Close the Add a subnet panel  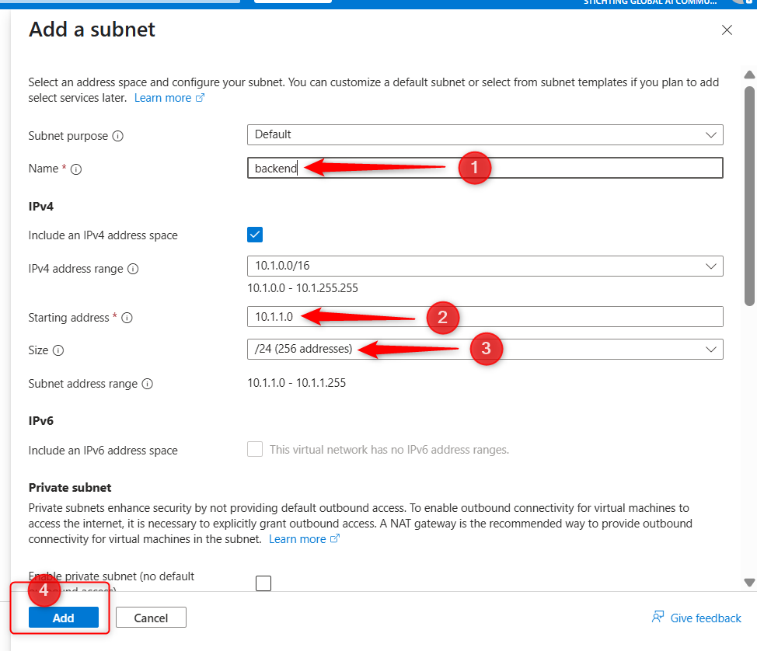point(727,30)
